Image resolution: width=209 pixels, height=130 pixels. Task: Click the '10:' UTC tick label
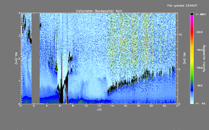(x=86, y=106)
